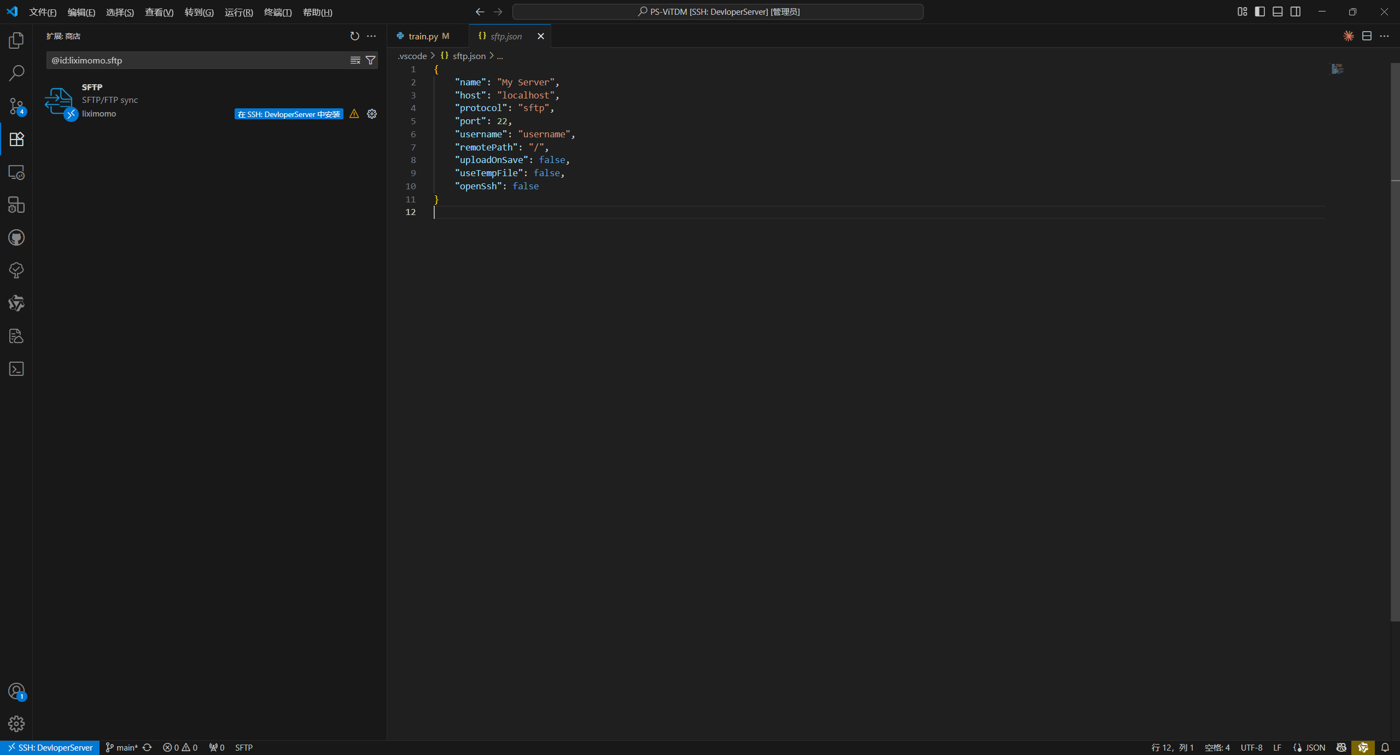Open the Extensions view icon
The height and width of the screenshot is (755, 1400).
click(x=16, y=139)
